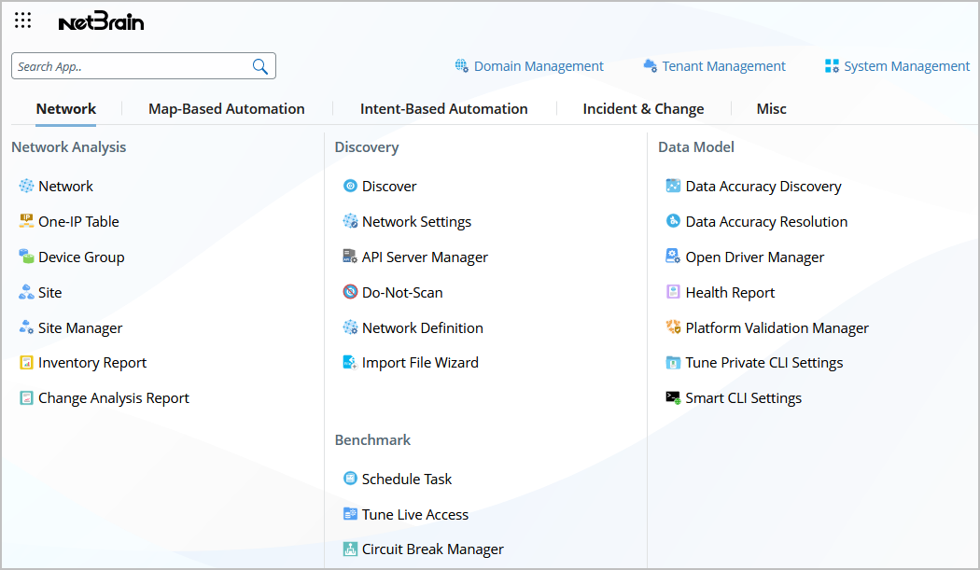Open Domain Management link

tap(539, 66)
